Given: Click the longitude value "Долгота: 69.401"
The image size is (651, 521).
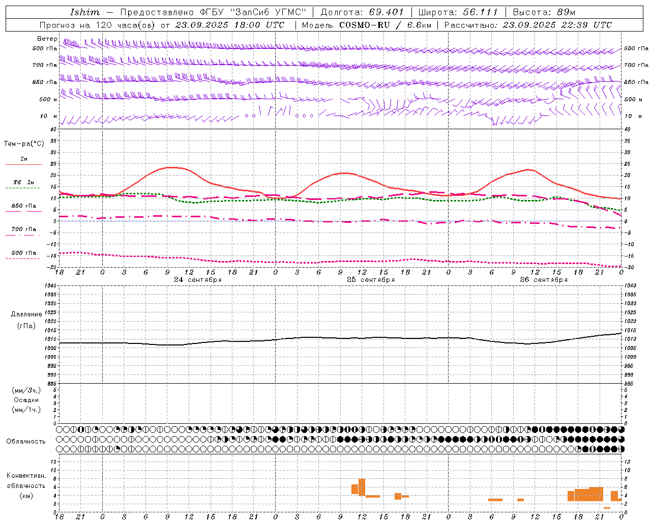Looking at the screenshot, I should (x=362, y=12).
